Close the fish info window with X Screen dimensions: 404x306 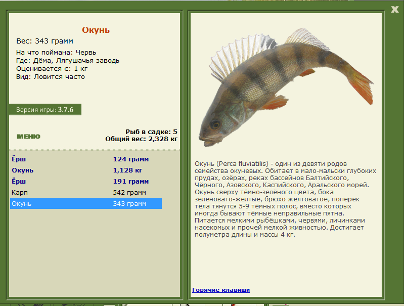(394, 9)
